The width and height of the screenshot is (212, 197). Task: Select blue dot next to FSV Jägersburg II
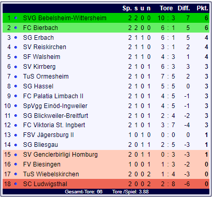[x=16, y=135]
